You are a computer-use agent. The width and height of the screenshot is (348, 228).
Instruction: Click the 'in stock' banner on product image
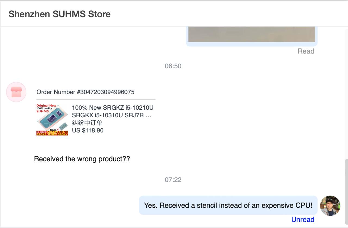tap(52, 133)
